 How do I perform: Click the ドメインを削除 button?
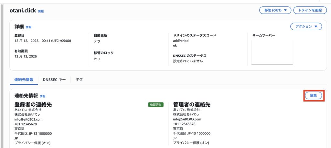(x=310, y=10)
